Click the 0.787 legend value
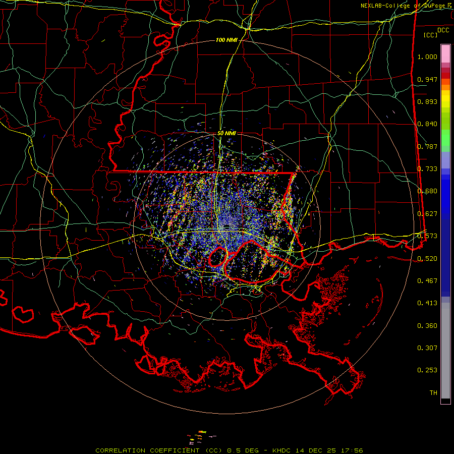This screenshot has height=454, width=454. click(x=427, y=146)
